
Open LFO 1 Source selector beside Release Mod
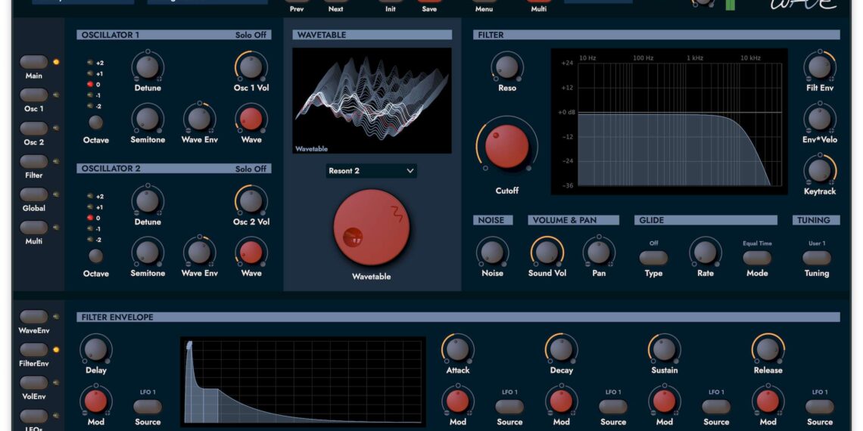click(820, 407)
